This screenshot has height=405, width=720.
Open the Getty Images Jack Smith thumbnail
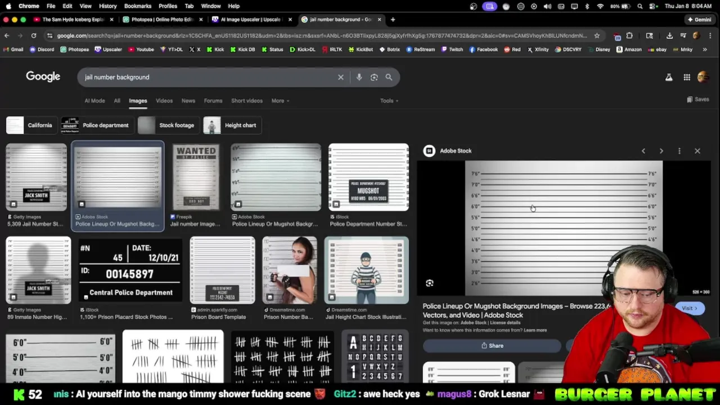(36, 177)
